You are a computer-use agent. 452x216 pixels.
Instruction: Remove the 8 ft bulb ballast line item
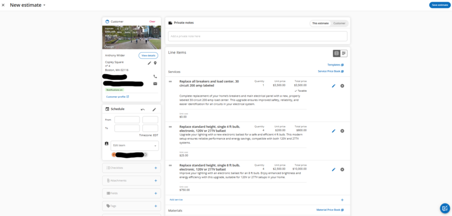(x=342, y=170)
